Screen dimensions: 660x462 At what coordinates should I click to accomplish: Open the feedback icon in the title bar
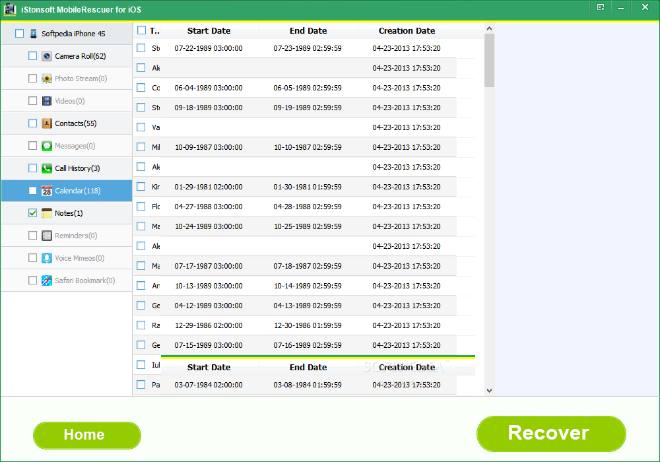coord(601,7)
